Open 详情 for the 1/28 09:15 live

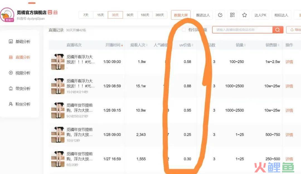click(289, 110)
